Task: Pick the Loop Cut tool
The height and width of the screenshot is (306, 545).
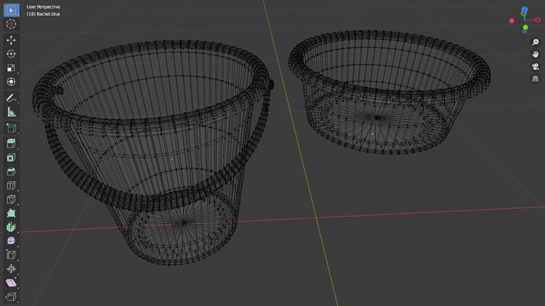Action: click(x=11, y=185)
